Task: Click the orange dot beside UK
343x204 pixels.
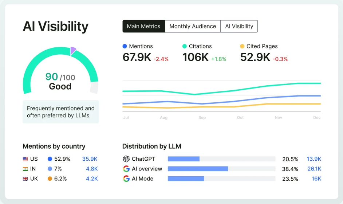Action: coord(50,179)
